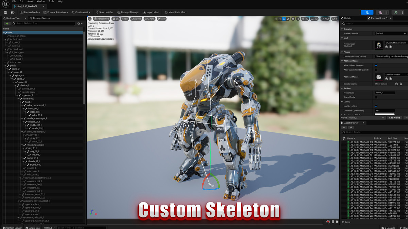Click Import Mesh in the toolbar
Screen dimensions: 408x229
[151, 12]
